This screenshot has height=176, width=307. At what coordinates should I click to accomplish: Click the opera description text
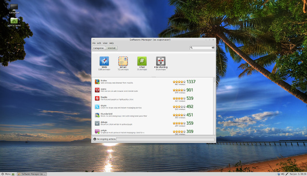coord(119,91)
